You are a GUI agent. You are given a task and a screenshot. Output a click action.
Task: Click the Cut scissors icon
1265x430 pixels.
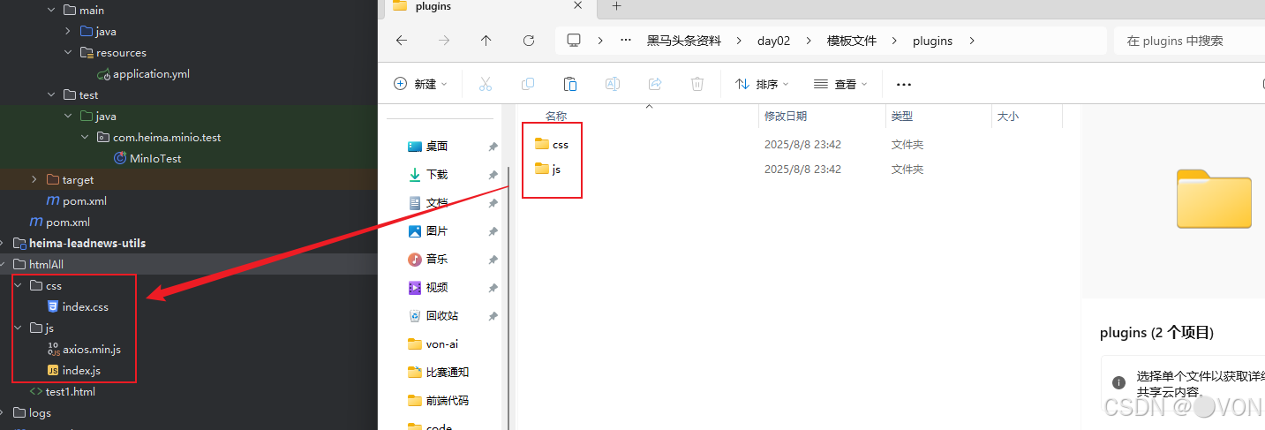pyautogui.click(x=486, y=84)
